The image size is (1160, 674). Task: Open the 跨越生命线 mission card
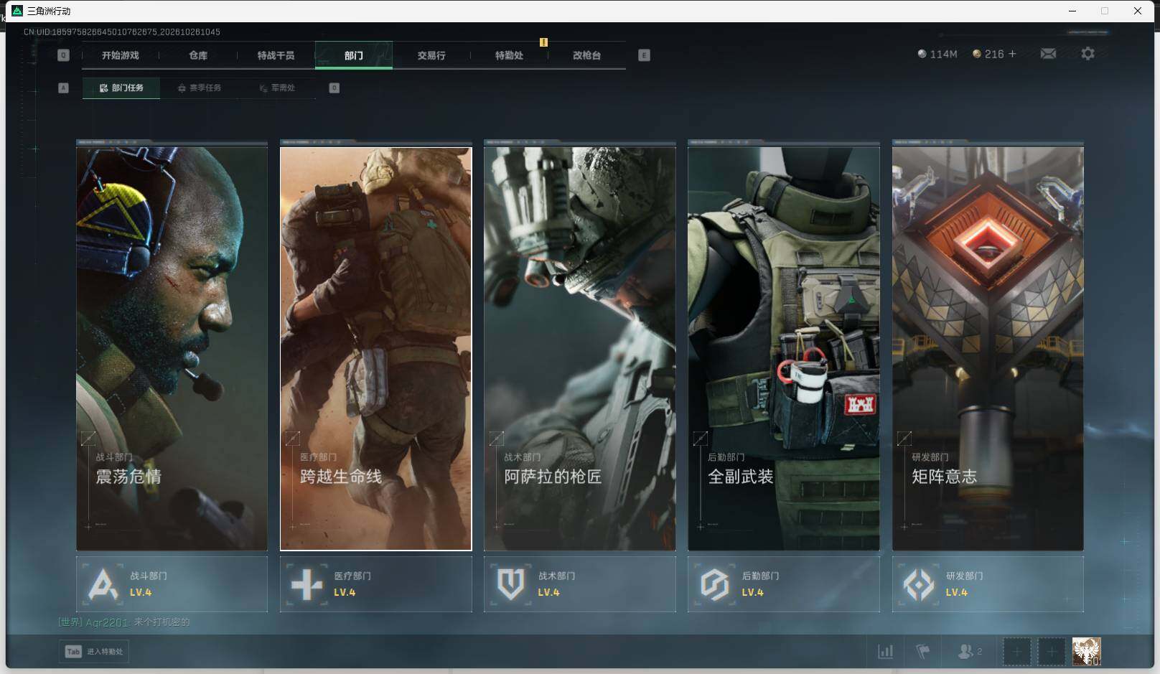click(x=375, y=348)
